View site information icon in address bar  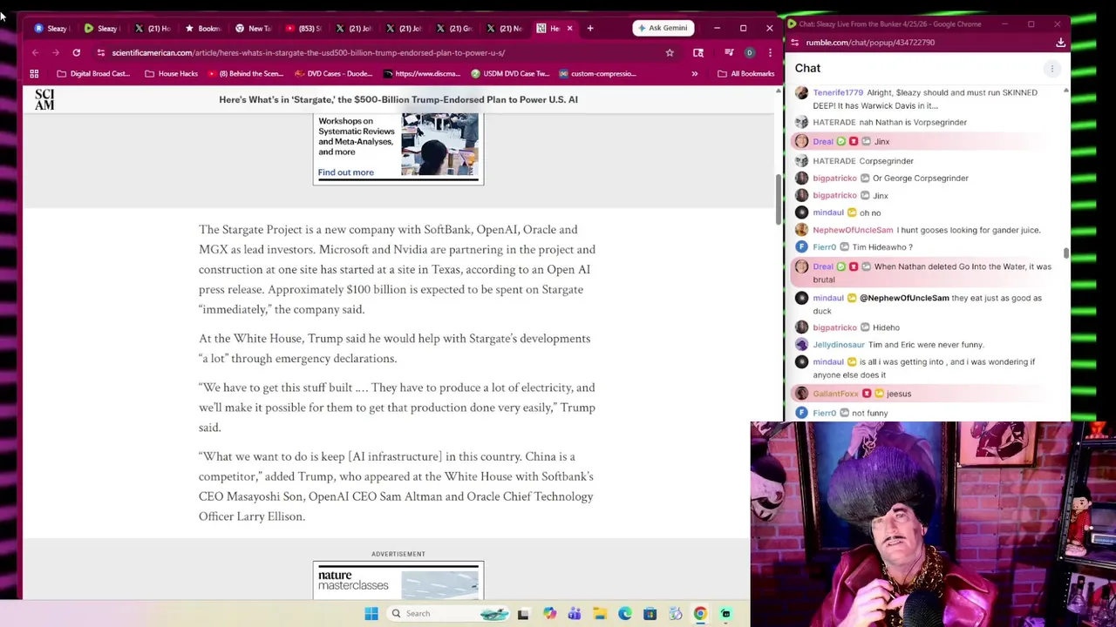[x=101, y=52]
